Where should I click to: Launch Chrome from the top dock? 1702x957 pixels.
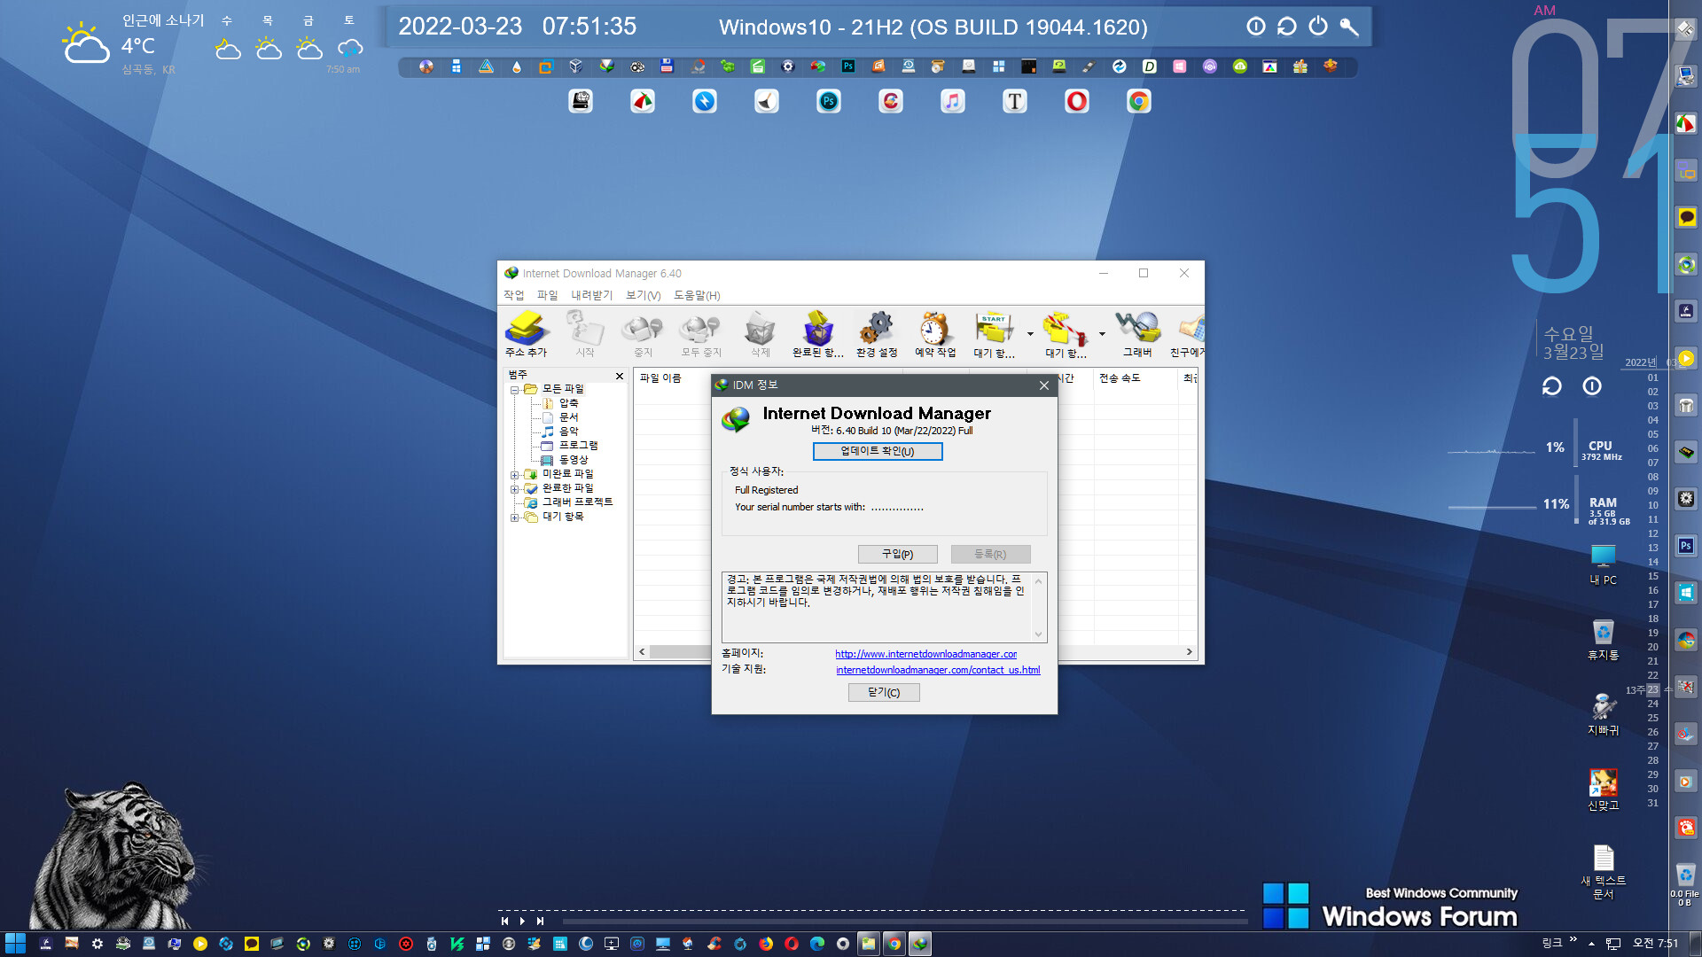[1139, 101]
